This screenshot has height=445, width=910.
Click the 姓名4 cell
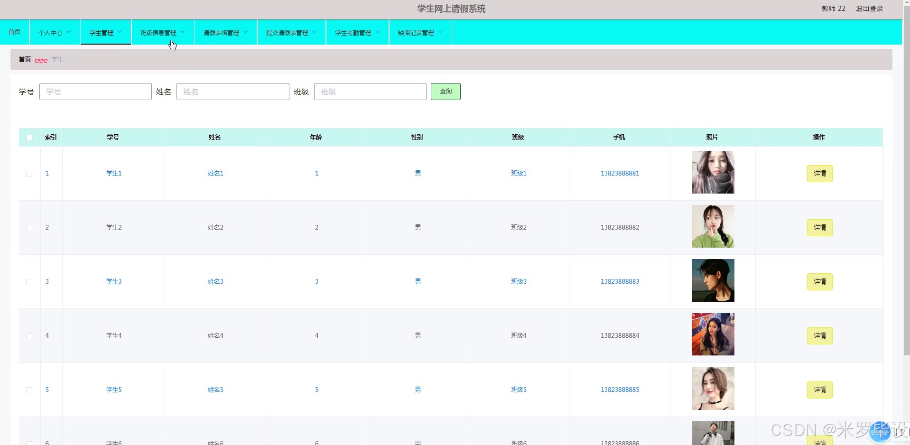point(215,336)
